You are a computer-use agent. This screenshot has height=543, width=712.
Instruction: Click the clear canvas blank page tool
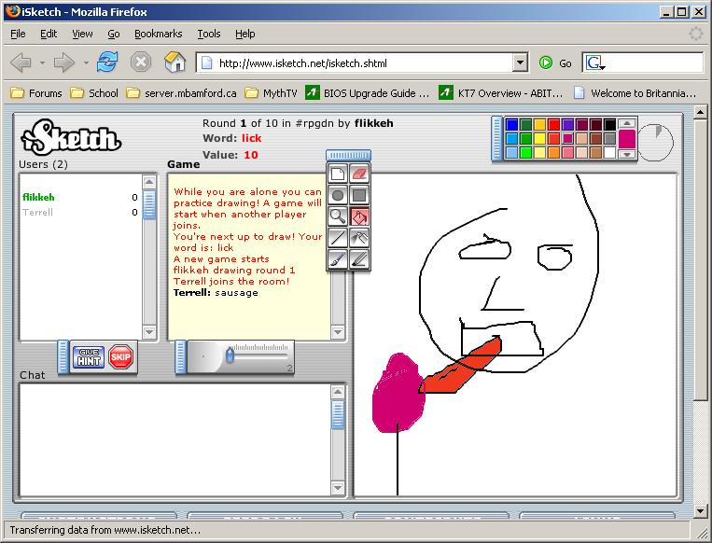pos(338,174)
